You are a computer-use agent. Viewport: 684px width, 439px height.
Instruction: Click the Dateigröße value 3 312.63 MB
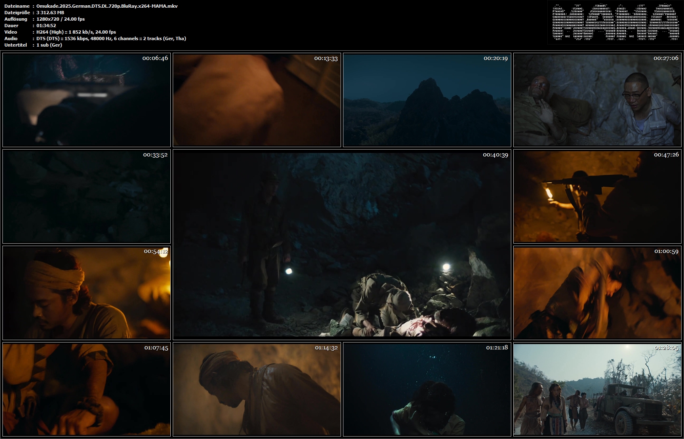pos(50,13)
